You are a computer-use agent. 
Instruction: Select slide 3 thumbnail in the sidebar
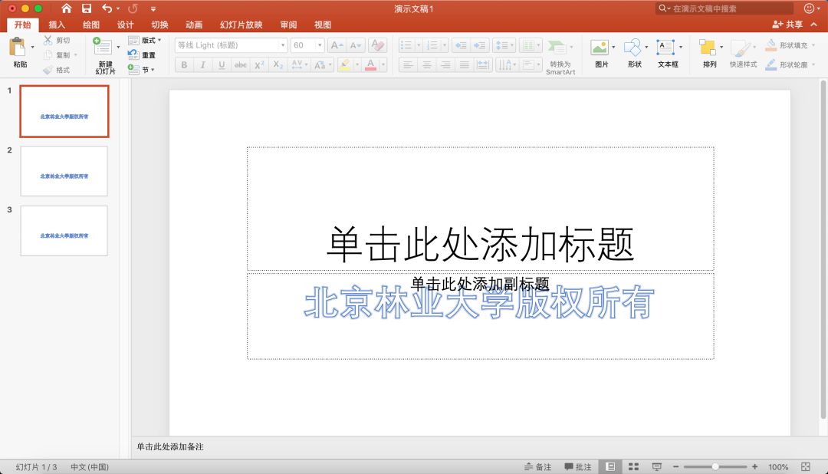pyautogui.click(x=64, y=231)
